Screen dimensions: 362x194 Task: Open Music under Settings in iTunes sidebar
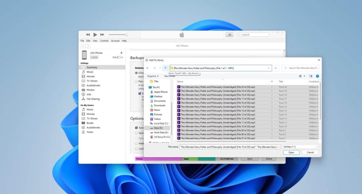click(90, 72)
